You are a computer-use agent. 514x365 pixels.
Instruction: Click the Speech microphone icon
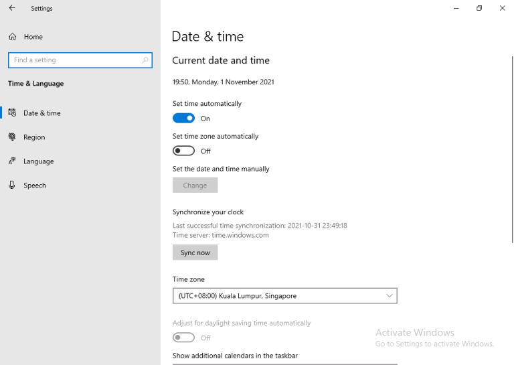tap(12, 186)
